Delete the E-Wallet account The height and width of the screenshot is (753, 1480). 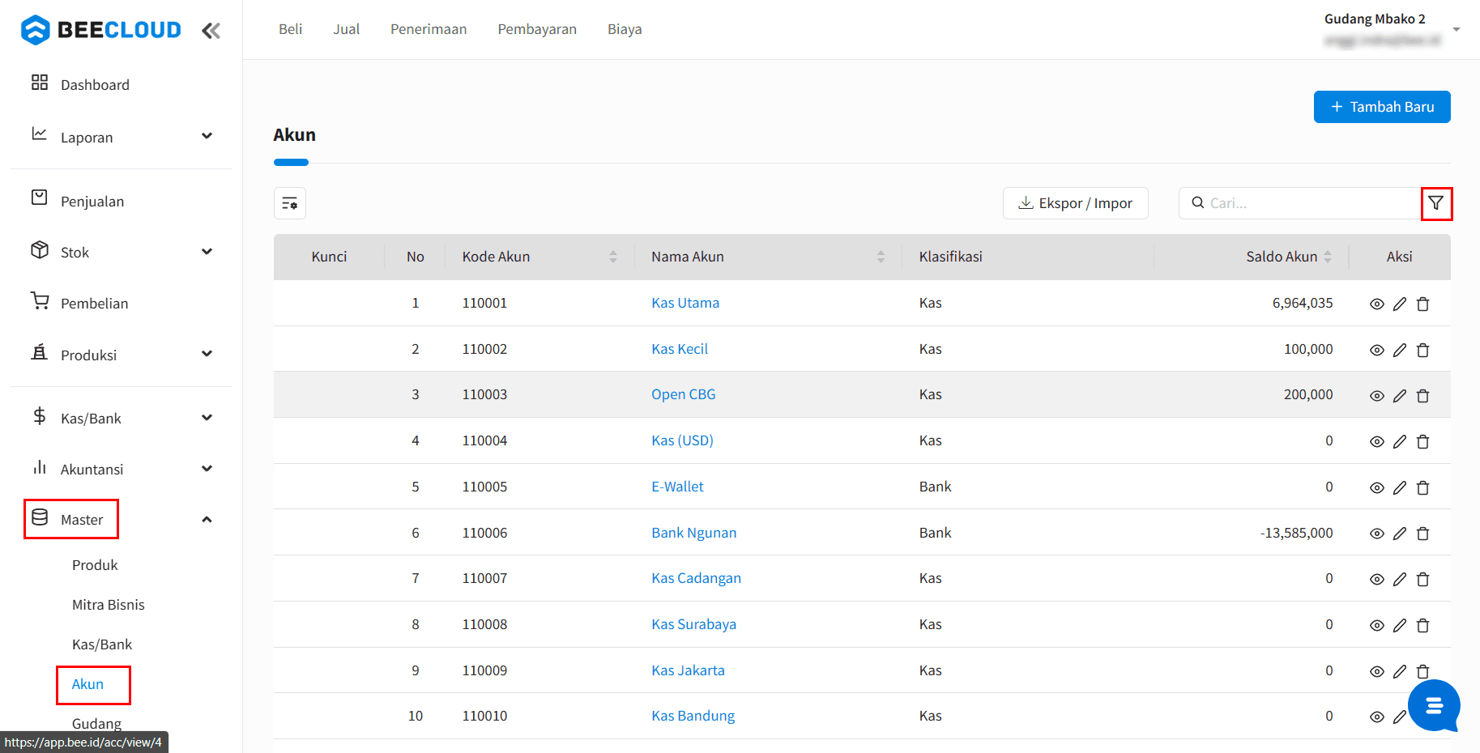[x=1423, y=487]
